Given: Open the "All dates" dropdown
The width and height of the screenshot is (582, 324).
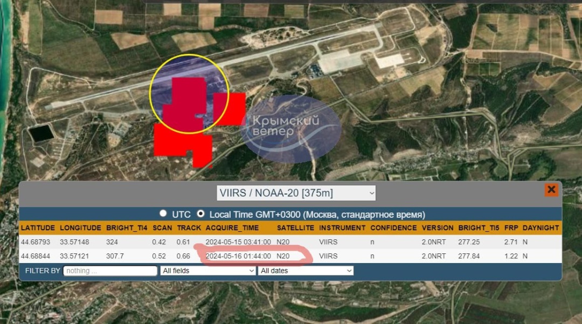Looking at the screenshot, I should point(306,271).
